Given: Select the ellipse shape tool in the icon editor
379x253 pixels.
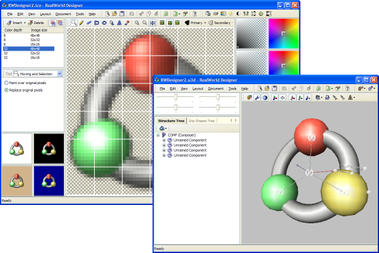Looking at the screenshot, I should [104, 23].
